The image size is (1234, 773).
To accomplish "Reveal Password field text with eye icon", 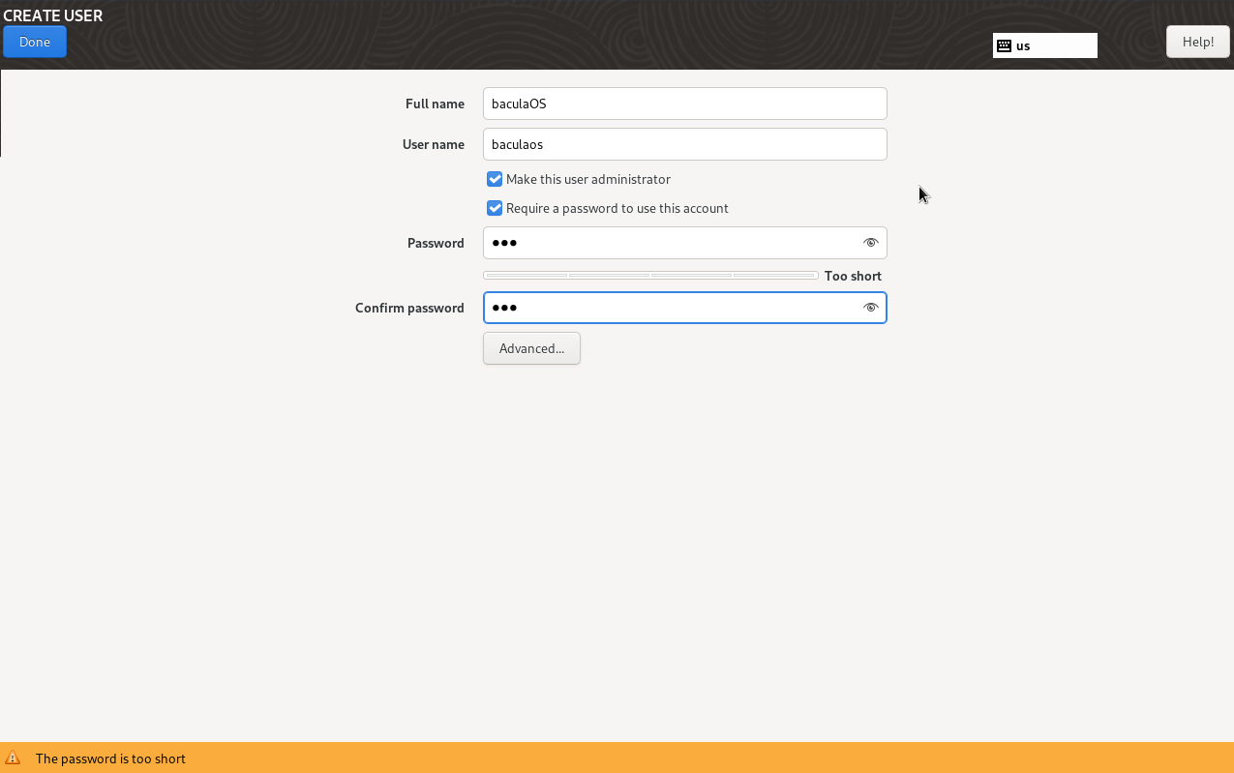I will coord(870,243).
